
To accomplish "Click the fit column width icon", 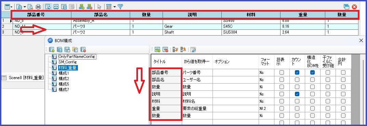I will click(x=56, y=7).
